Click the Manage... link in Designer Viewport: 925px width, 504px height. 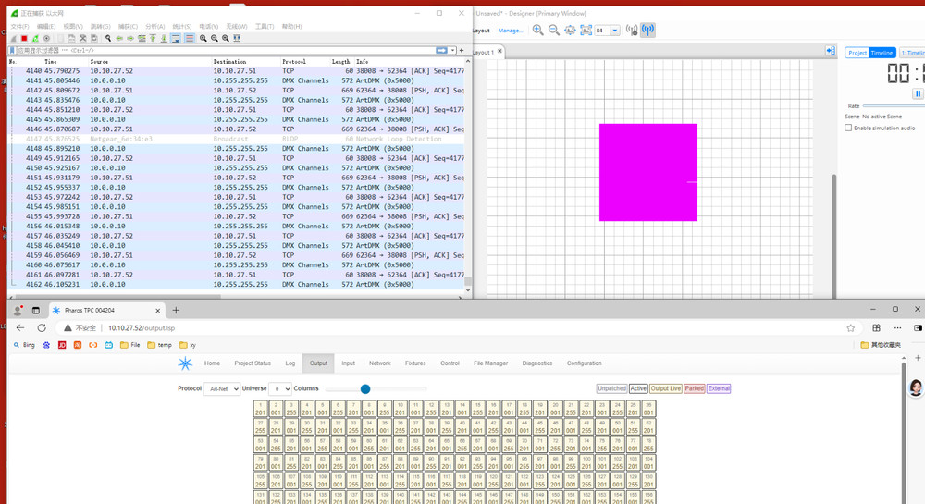tap(511, 31)
